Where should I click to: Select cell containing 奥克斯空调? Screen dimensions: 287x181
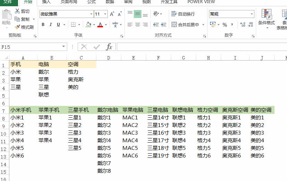click(235, 110)
